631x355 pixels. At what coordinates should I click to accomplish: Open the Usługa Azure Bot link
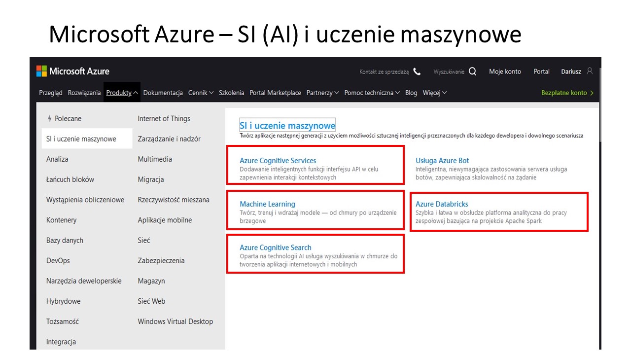click(x=442, y=161)
